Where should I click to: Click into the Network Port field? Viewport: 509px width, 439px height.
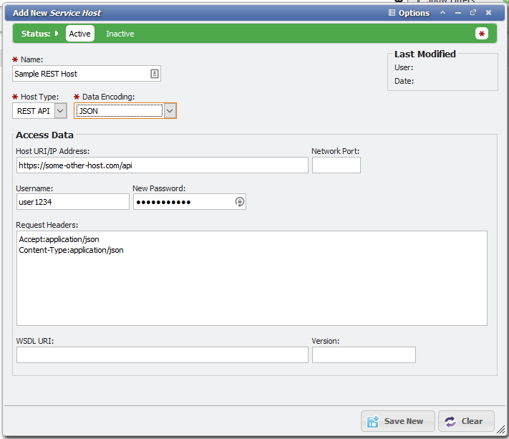(x=336, y=165)
